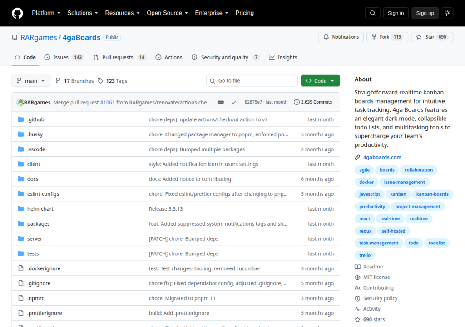Click the RARgames avatar in the commit row

coord(20,102)
